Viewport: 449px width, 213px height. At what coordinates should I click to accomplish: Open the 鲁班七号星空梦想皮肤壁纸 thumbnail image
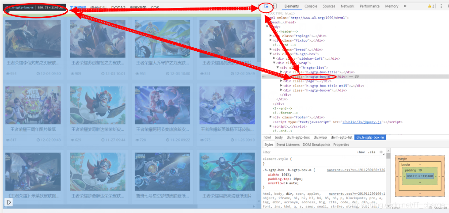click(162, 172)
